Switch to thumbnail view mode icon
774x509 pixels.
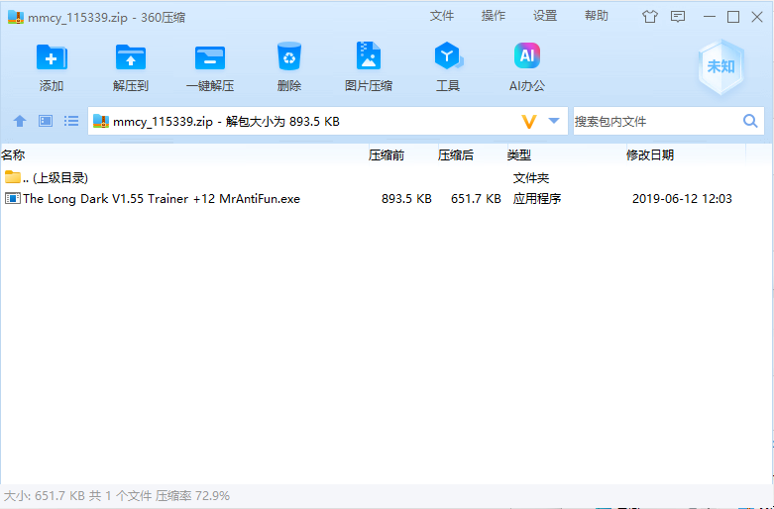pos(46,121)
